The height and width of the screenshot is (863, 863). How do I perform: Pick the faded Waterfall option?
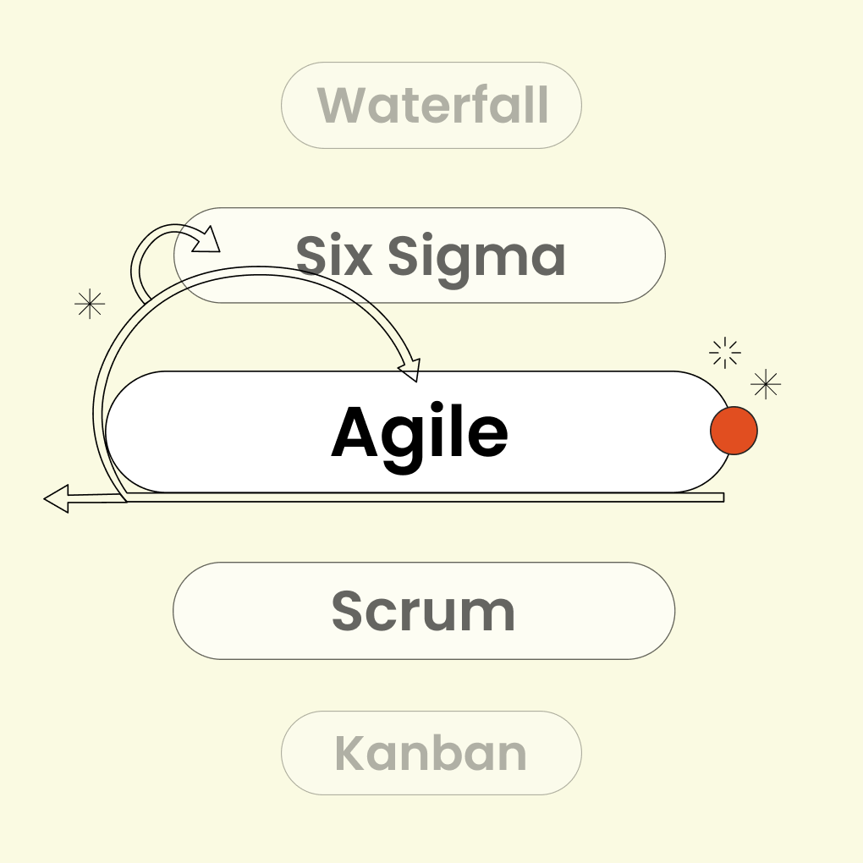[431, 105]
